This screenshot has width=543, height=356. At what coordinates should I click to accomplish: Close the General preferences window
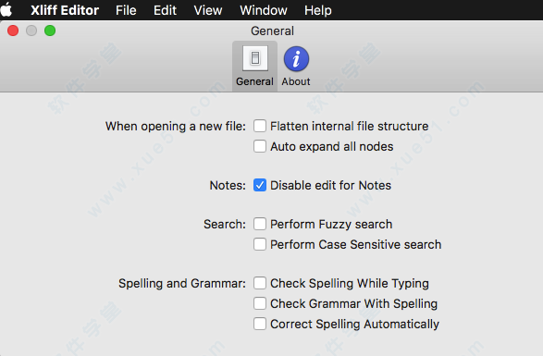tap(13, 31)
